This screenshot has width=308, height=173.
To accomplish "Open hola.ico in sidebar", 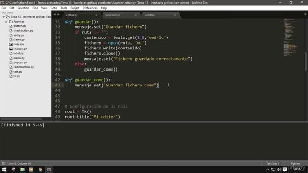I will coord(18,44).
